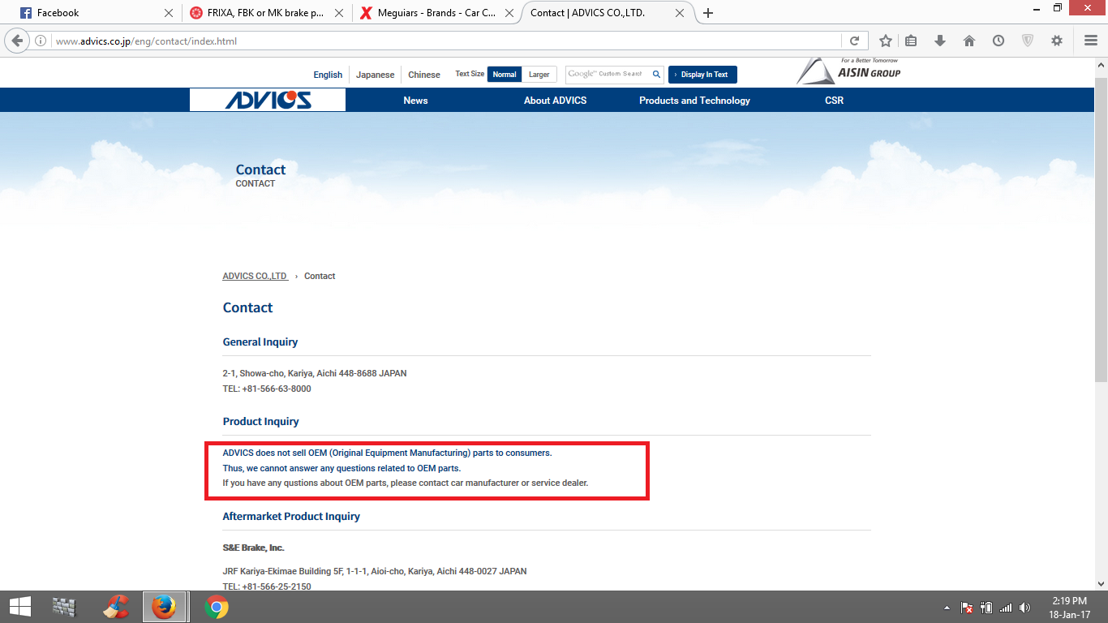
Task: Open the brick wall app in taskbar
Action: 63,607
